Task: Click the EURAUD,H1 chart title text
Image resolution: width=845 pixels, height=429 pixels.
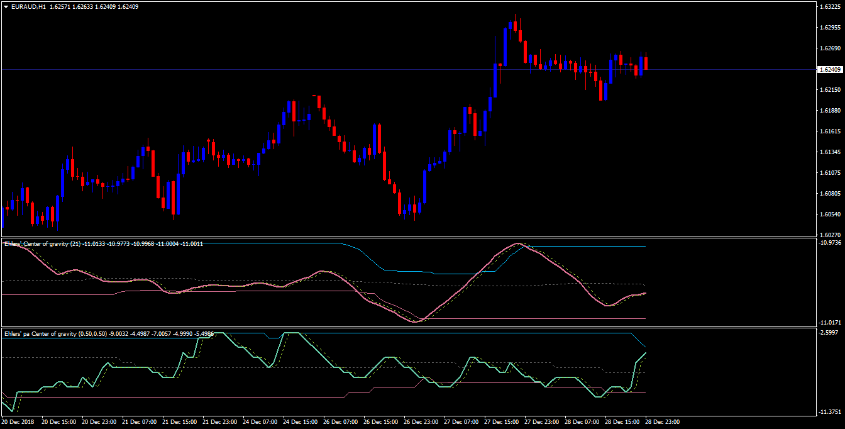Action: 28,7
